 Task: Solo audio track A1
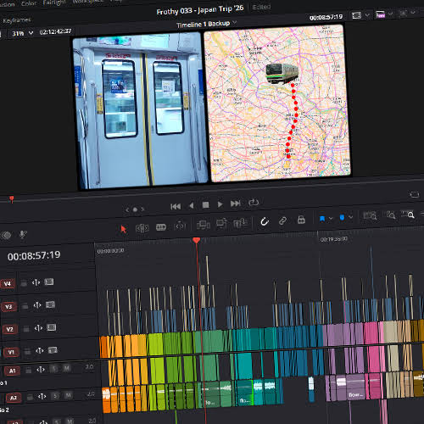click(x=54, y=369)
